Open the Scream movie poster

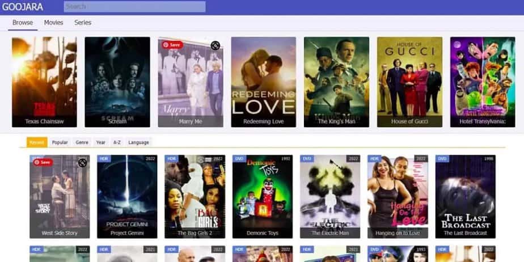point(117,82)
